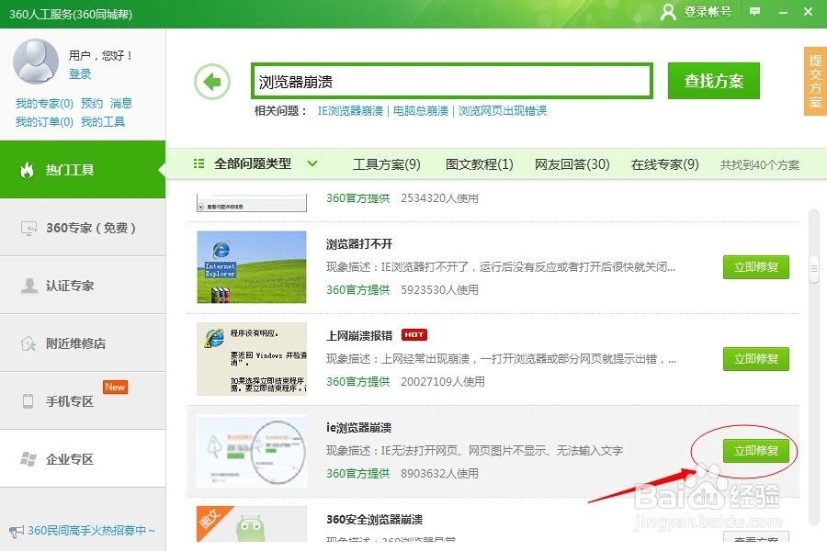Click the Windows flag icon beside 企业专区
The width and height of the screenshot is (827, 551).
[x=28, y=459]
